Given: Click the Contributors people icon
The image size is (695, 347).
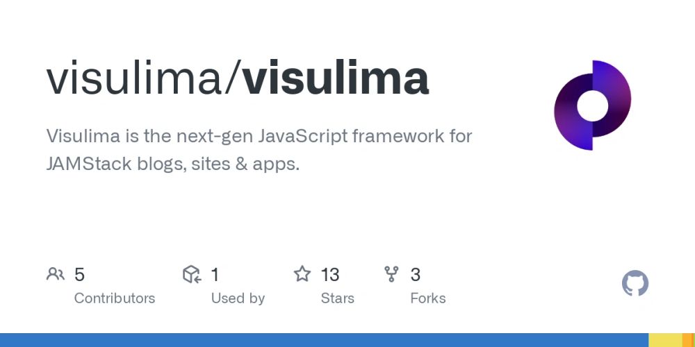Looking at the screenshot, I should coord(56,275).
